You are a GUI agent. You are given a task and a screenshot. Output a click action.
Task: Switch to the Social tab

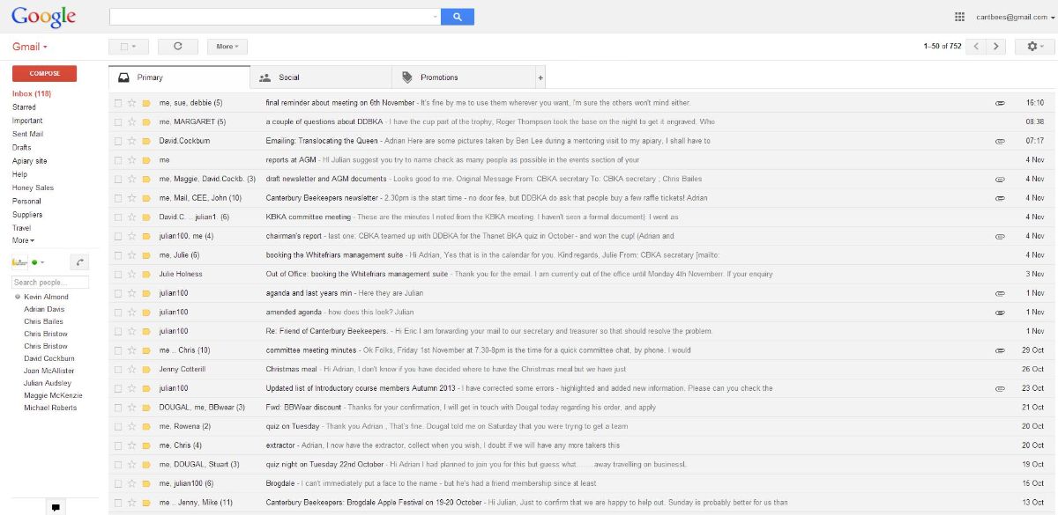tap(321, 77)
